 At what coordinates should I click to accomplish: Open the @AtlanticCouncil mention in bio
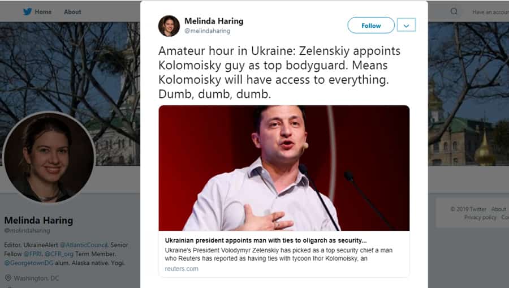tap(84, 245)
